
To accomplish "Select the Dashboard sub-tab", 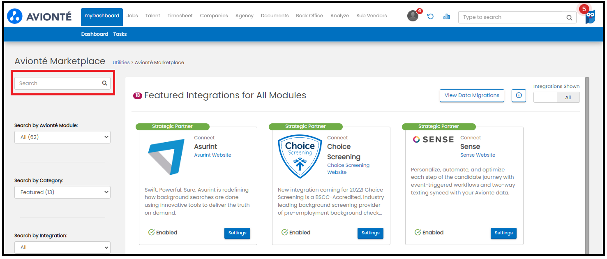I will (x=95, y=34).
